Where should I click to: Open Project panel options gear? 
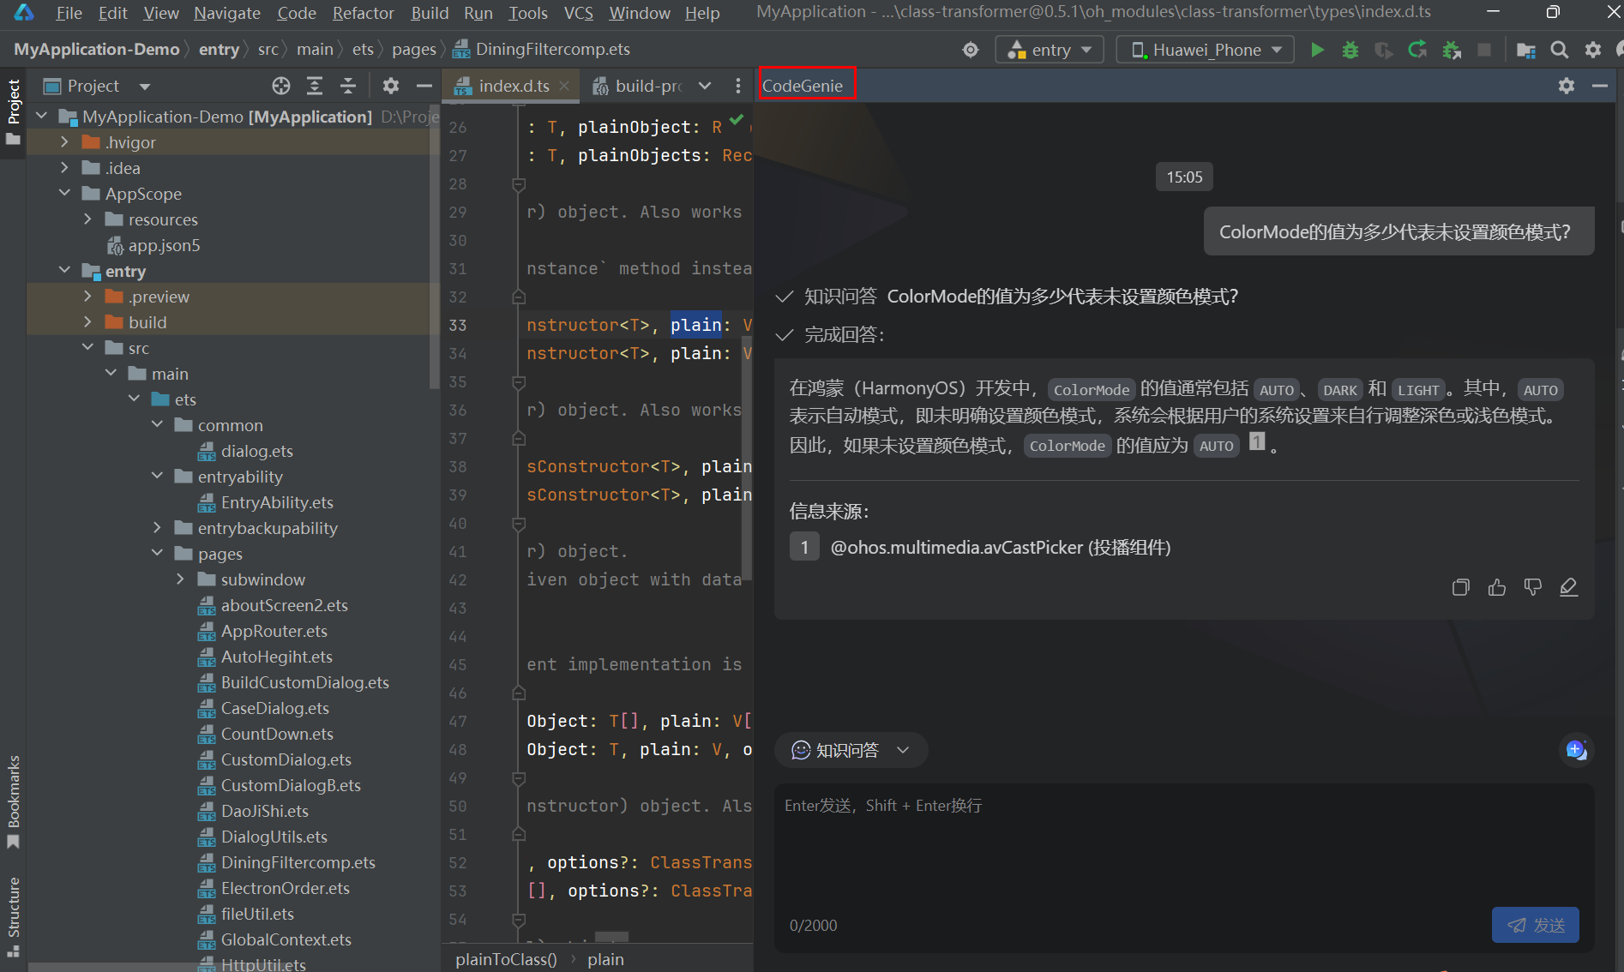[x=391, y=86]
